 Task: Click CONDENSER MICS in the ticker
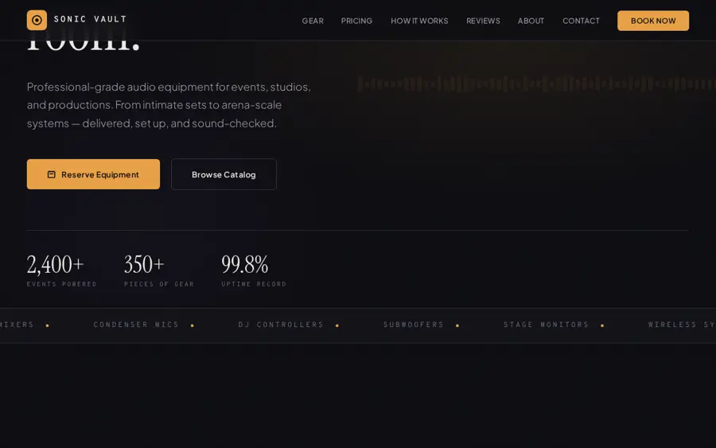(136, 325)
